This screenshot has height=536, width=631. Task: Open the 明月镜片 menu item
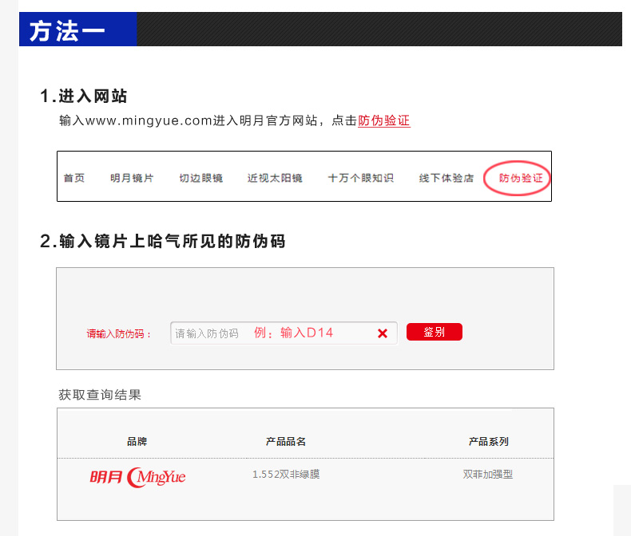point(132,178)
